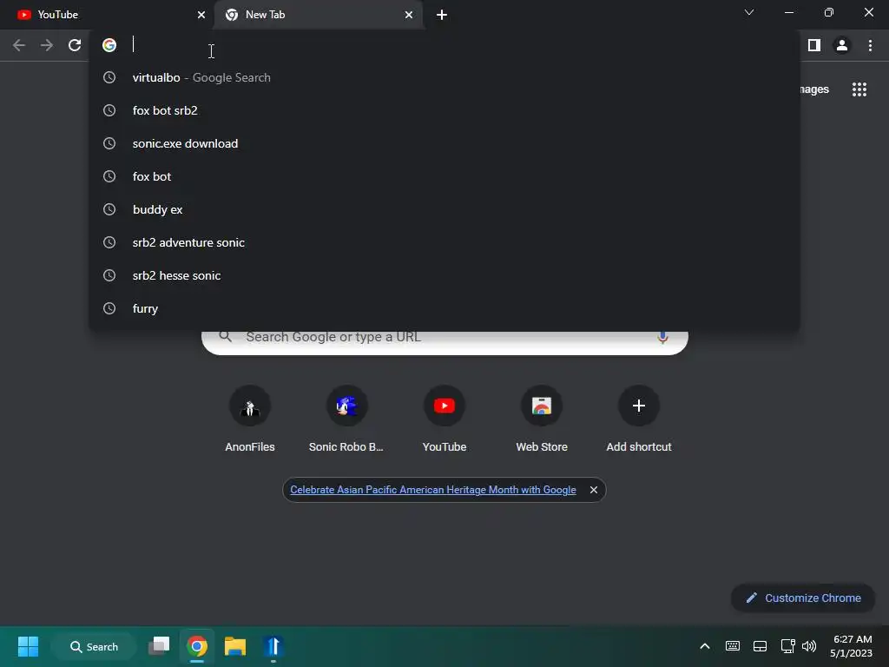
Task: Open network status tray icon
Action: pyautogui.click(x=787, y=646)
